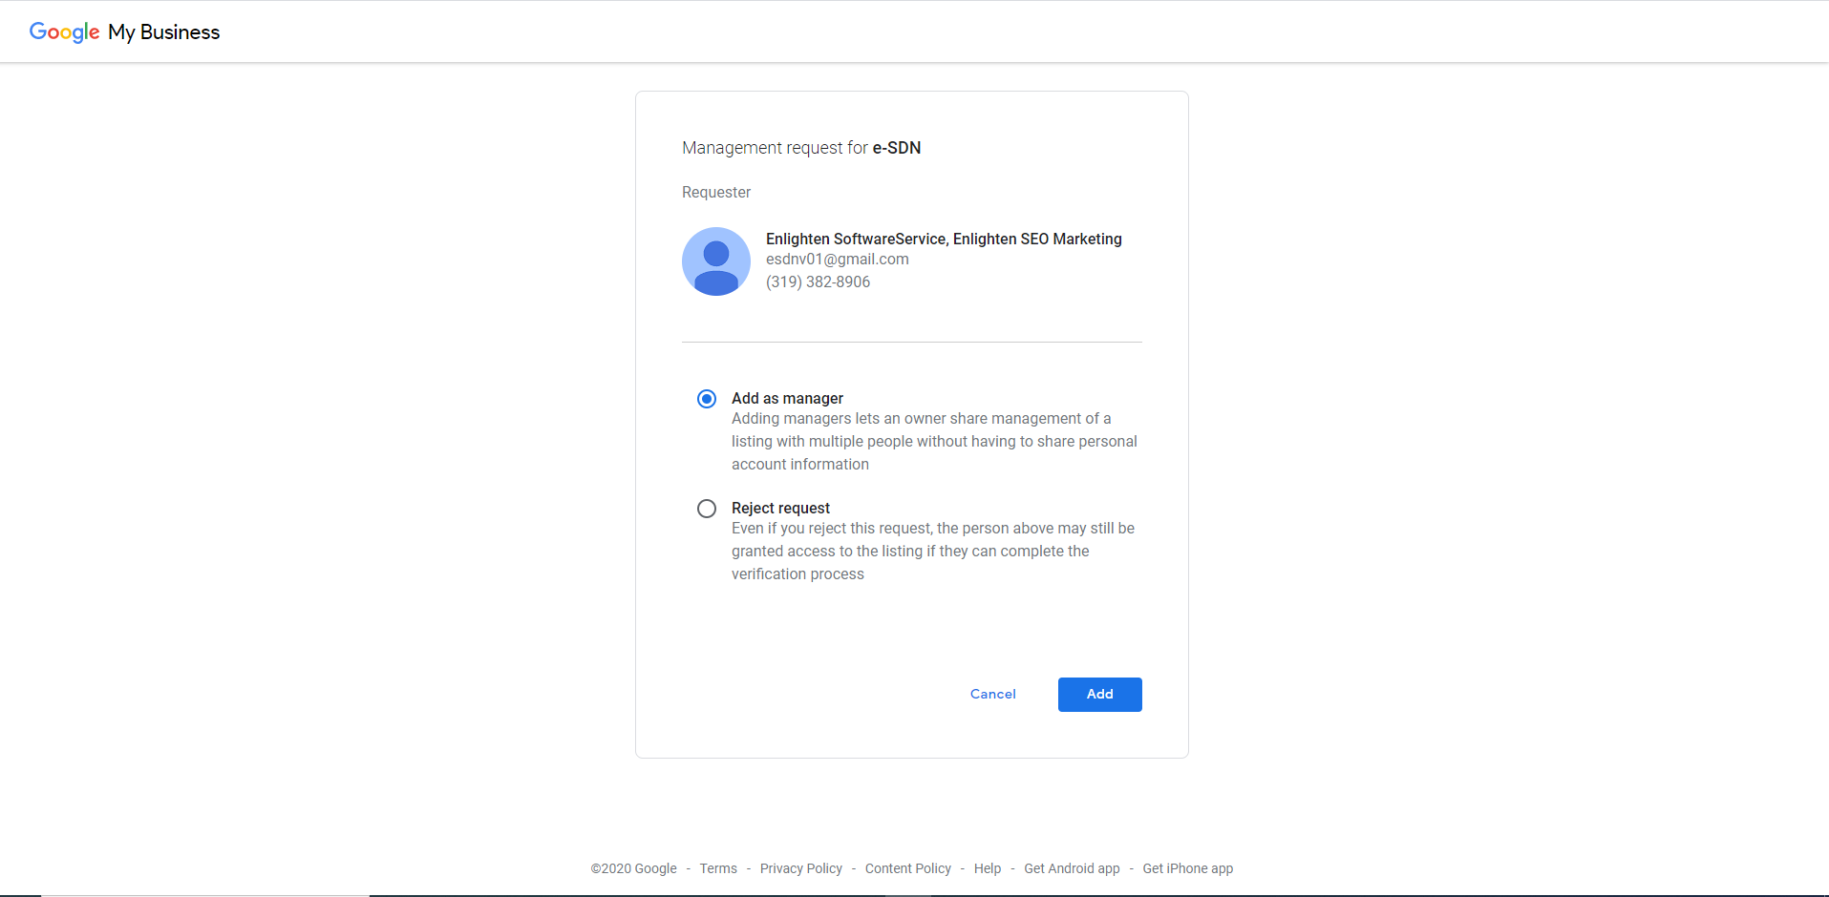Click the Management request for e-SDN heading
Image resolution: width=1829 pixels, height=897 pixels.
801,148
